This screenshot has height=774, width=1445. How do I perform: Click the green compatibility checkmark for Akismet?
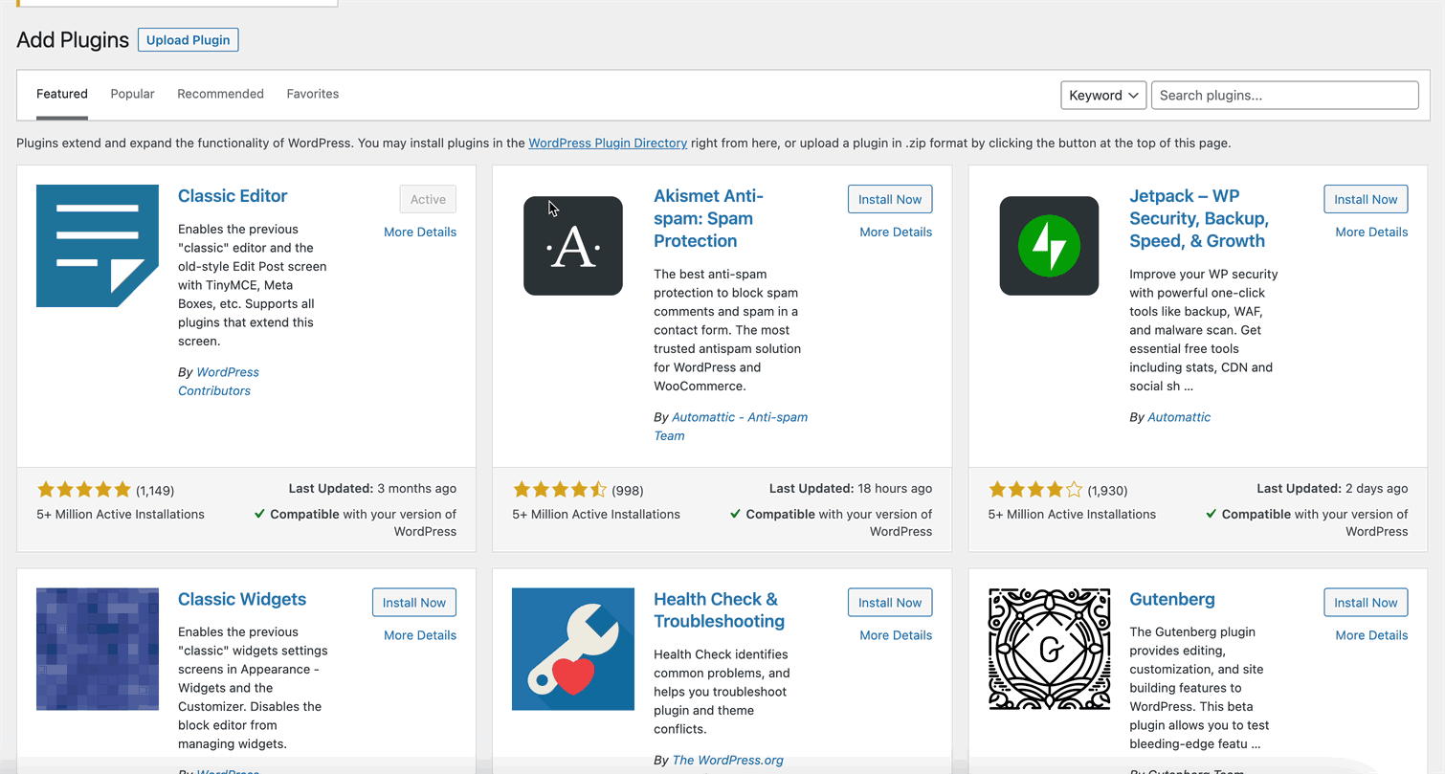click(x=735, y=514)
